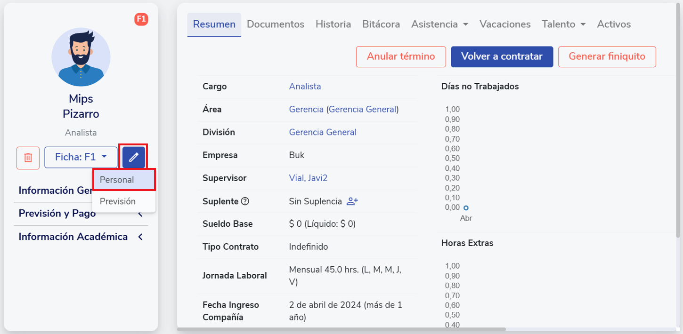This screenshot has height=334, width=683.
Task: Click the Anular término button
Action: (401, 56)
